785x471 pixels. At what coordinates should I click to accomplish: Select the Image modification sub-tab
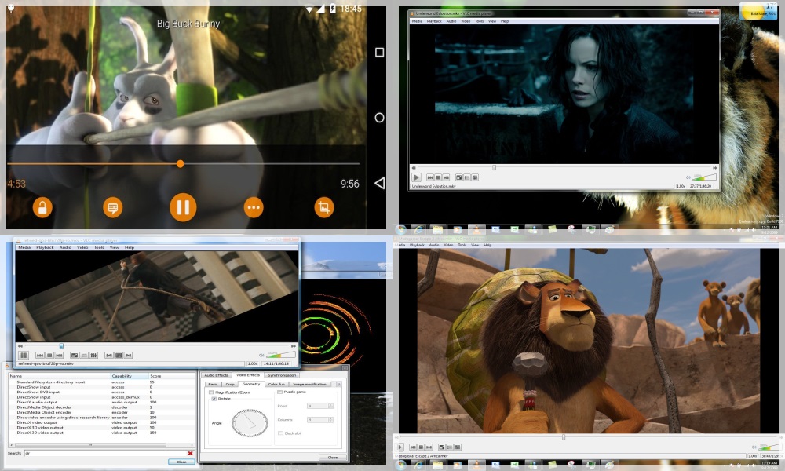(309, 385)
